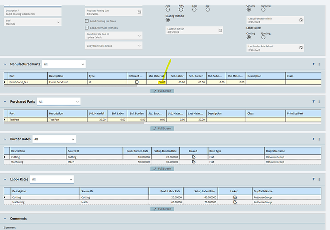The image size is (330, 230).
Task: Check Load Costing Lot Sizes
Action: pos(87,21)
